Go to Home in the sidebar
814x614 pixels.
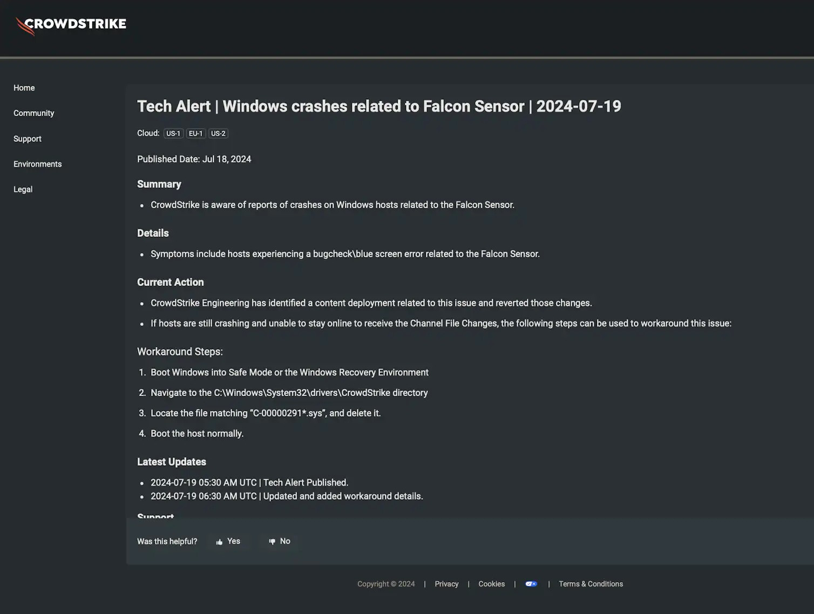24,88
